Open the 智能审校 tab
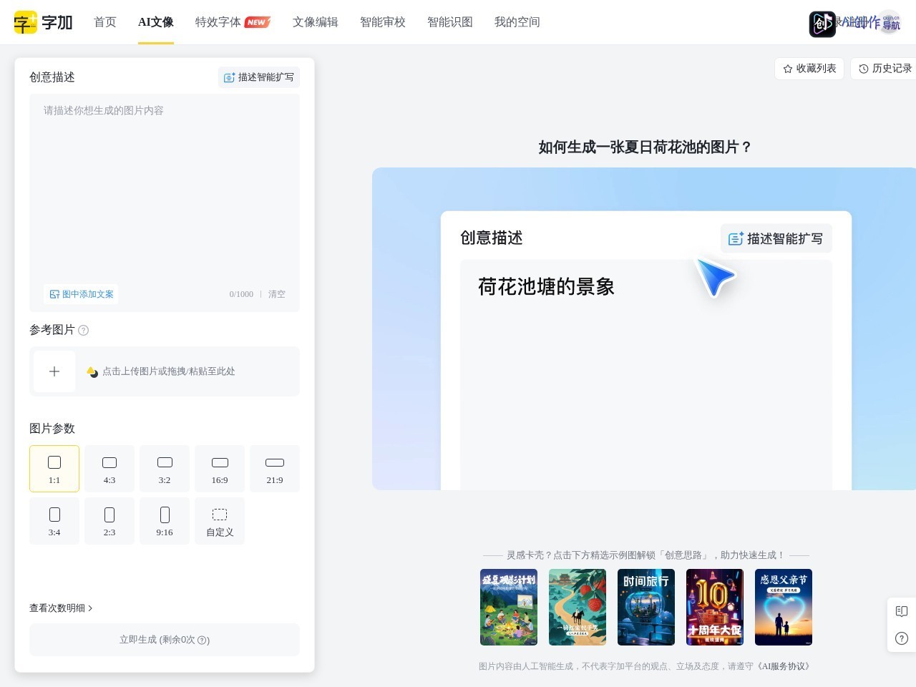 [383, 22]
